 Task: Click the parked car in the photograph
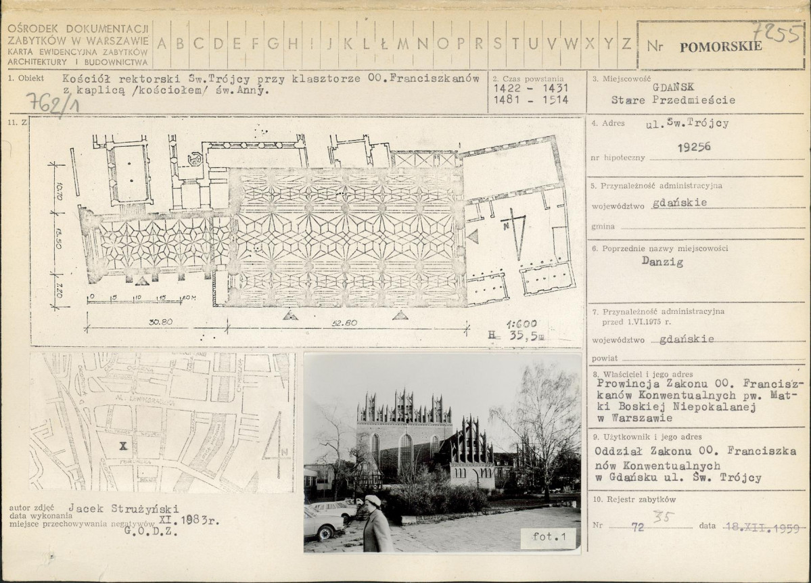click(x=322, y=523)
